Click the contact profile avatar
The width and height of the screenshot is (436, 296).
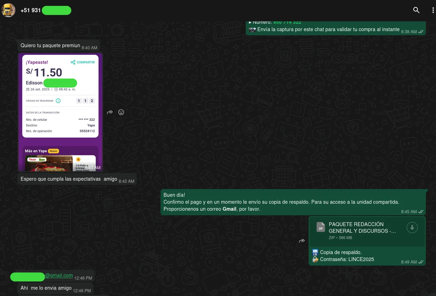(8, 10)
